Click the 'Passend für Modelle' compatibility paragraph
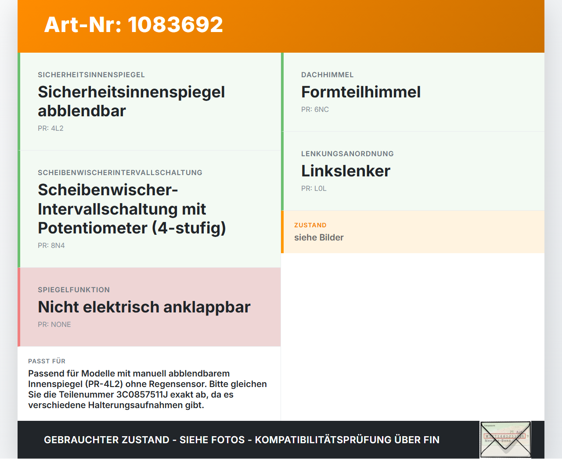This screenshot has height=459, width=562. [x=148, y=389]
